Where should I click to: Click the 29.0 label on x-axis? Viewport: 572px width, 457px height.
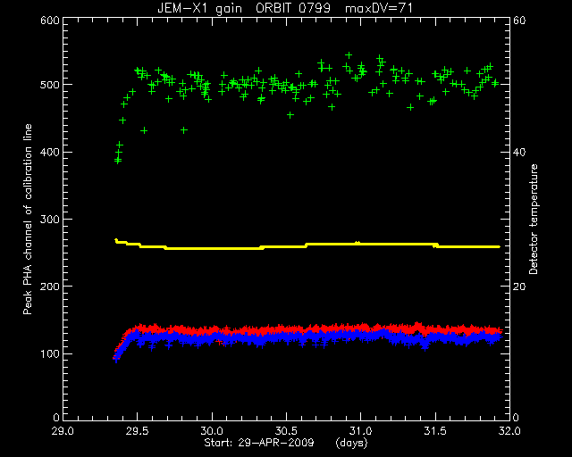pyautogui.click(x=63, y=431)
